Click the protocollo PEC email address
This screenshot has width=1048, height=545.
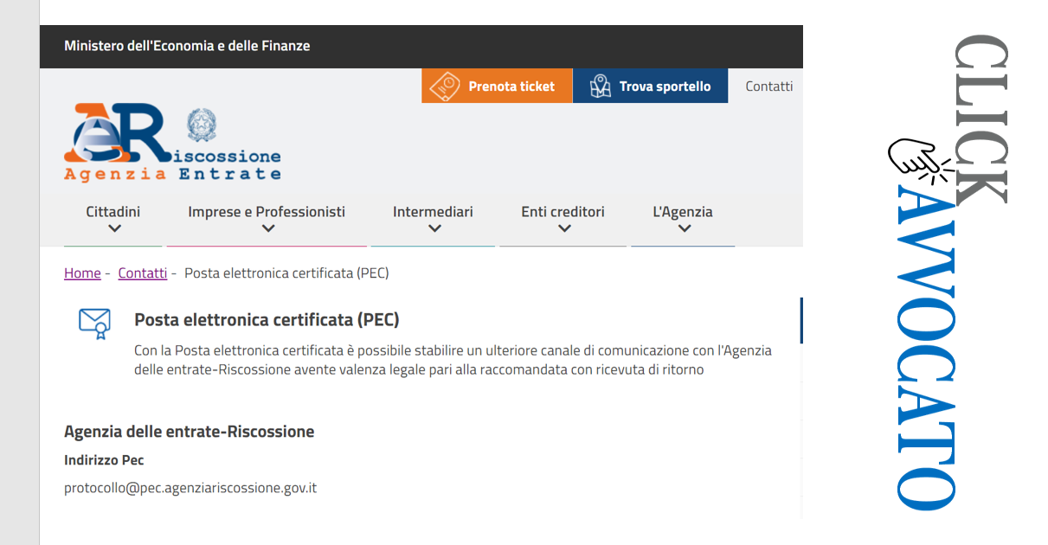[x=190, y=488]
